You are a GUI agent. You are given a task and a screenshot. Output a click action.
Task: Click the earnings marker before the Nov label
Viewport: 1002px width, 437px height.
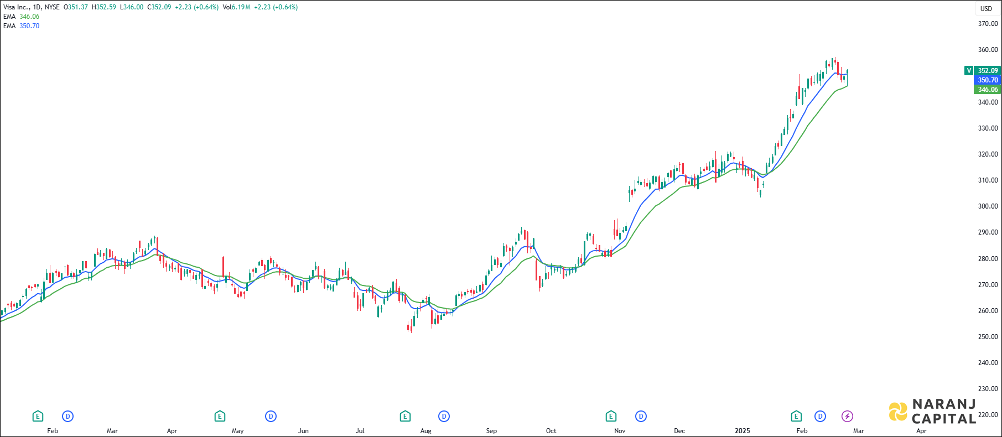click(x=611, y=416)
